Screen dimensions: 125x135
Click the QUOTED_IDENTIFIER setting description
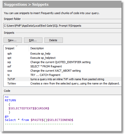[60, 62]
